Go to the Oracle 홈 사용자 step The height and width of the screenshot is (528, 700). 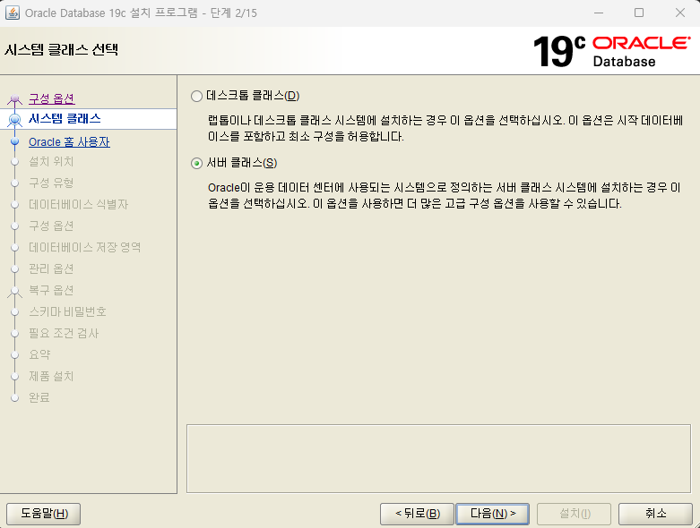[x=69, y=141]
